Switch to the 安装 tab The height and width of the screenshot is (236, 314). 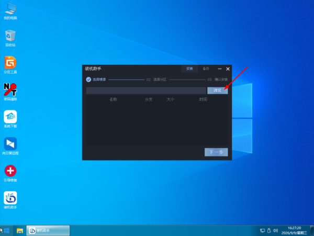tap(189, 69)
